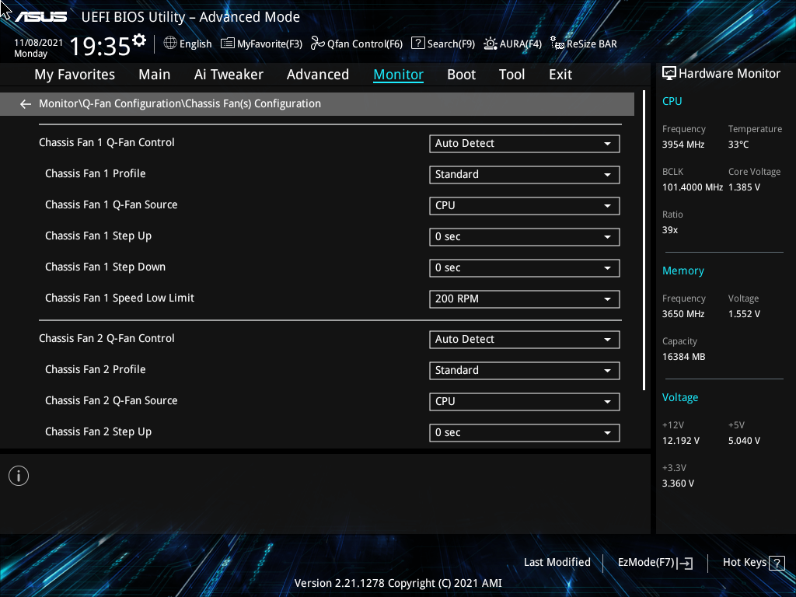Open the Boot tab
The height and width of the screenshot is (597, 796).
(x=462, y=75)
